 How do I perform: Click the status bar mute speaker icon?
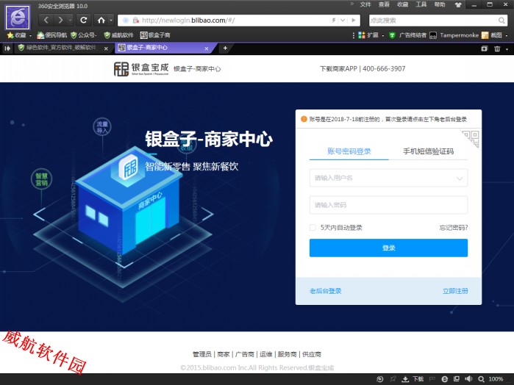point(468,379)
